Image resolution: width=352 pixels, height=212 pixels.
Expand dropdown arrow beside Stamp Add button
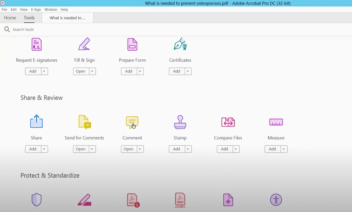click(x=188, y=149)
